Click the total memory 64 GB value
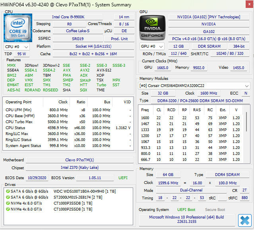254x230 pixels. [168, 175]
